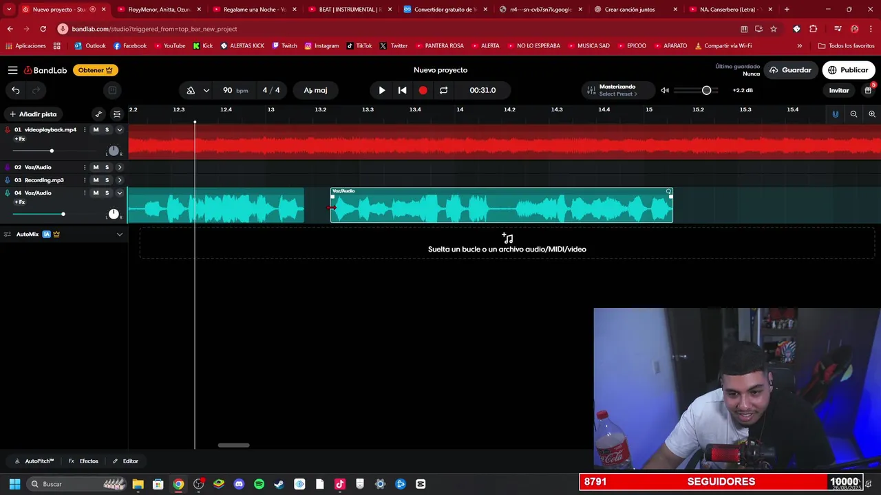
Task: Click the master volume speaker icon
Action: tap(665, 90)
